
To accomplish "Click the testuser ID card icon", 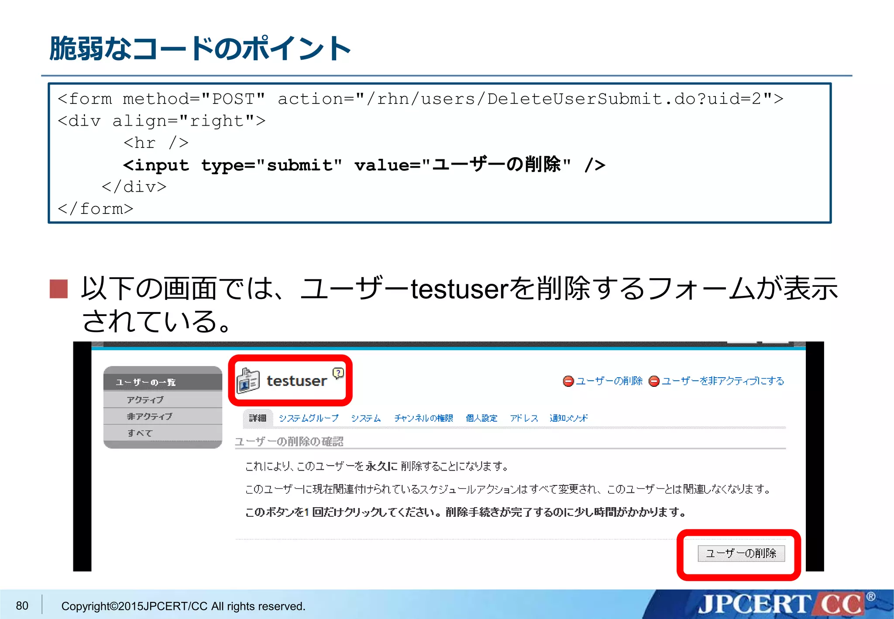I will 248,381.
